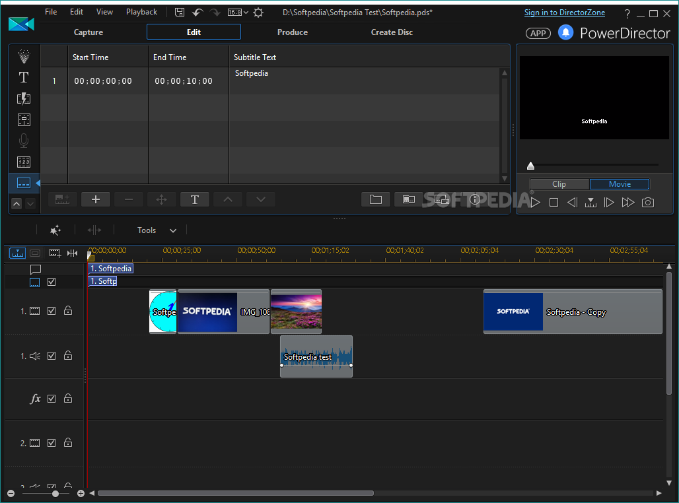Lock video track 1
The image size is (679, 503).
(x=68, y=310)
